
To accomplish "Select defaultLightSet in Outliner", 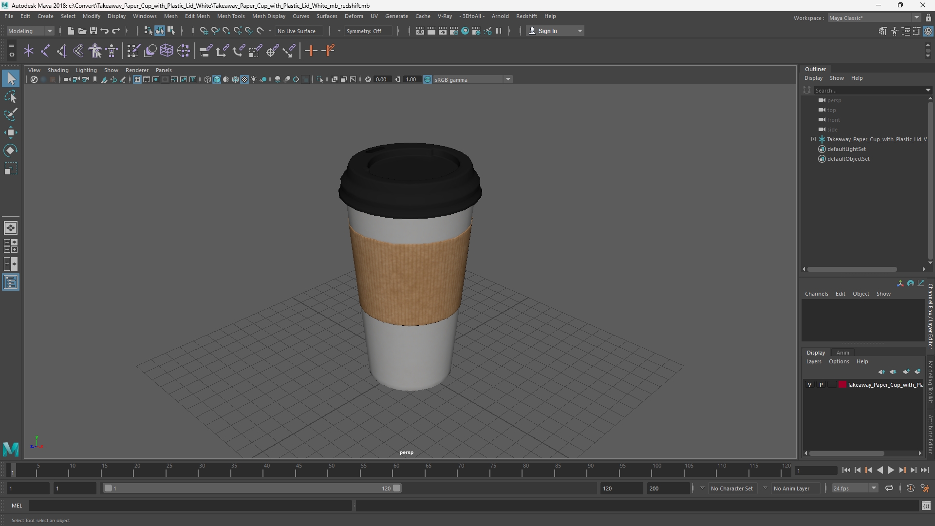I will (x=846, y=149).
